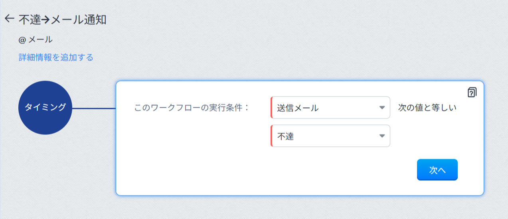Click the 次の値と等しい operator text
The height and width of the screenshot is (219, 508).
tap(427, 108)
